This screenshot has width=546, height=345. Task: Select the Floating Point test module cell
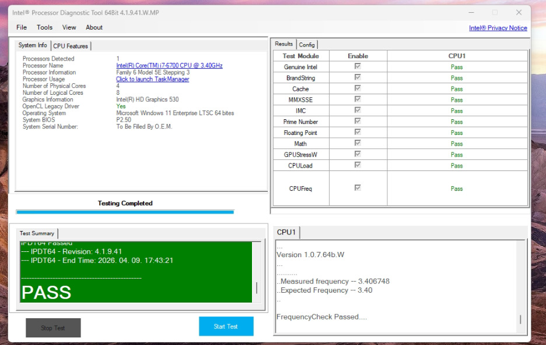click(300, 133)
